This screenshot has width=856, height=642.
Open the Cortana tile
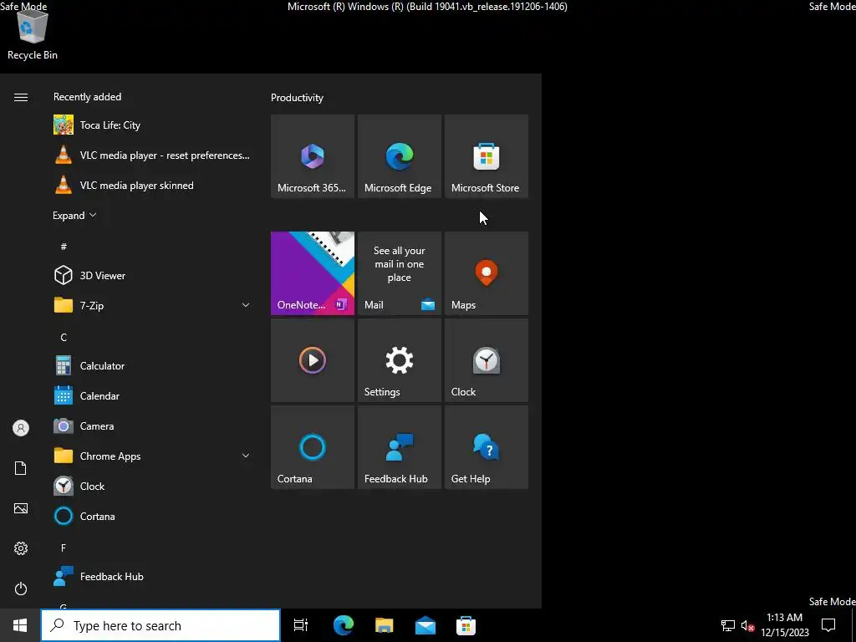point(313,447)
